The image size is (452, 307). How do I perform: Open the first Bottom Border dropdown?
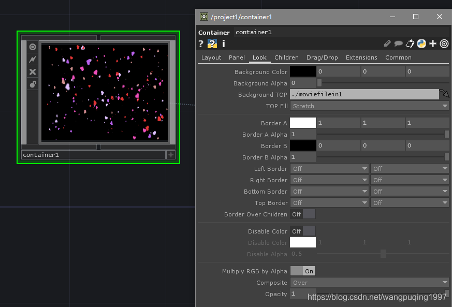point(329,192)
